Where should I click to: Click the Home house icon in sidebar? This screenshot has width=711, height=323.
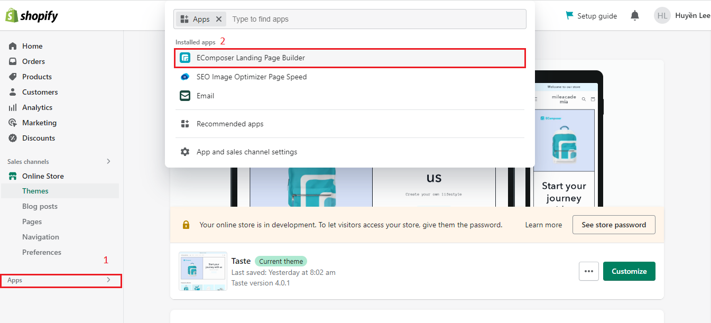coord(13,46)
